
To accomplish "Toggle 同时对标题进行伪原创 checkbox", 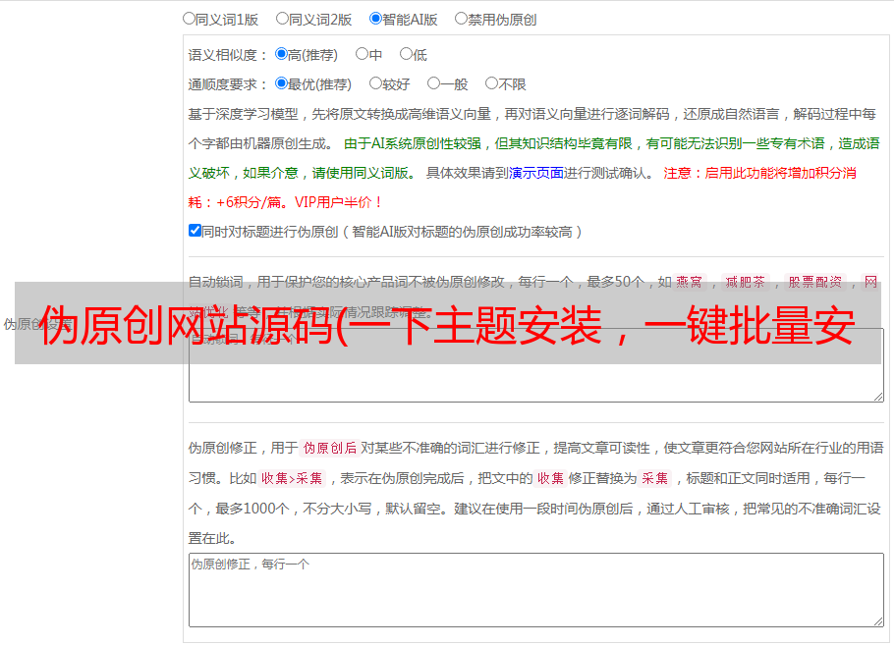I will (195, 231).
